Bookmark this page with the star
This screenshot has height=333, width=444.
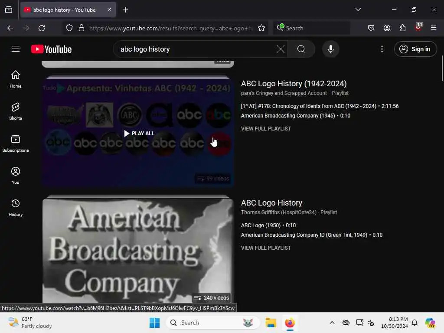click(261, 28)
